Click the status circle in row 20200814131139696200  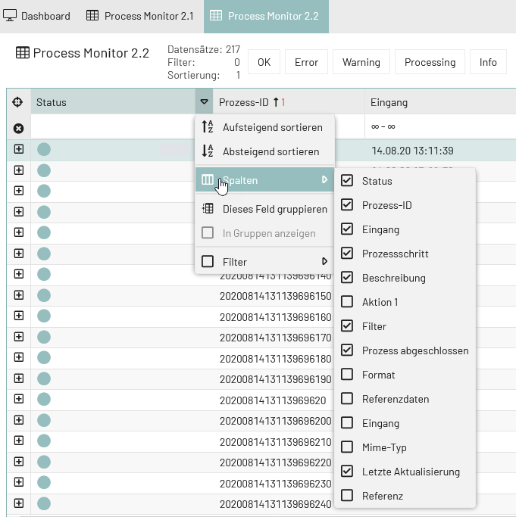pos(44,420)
